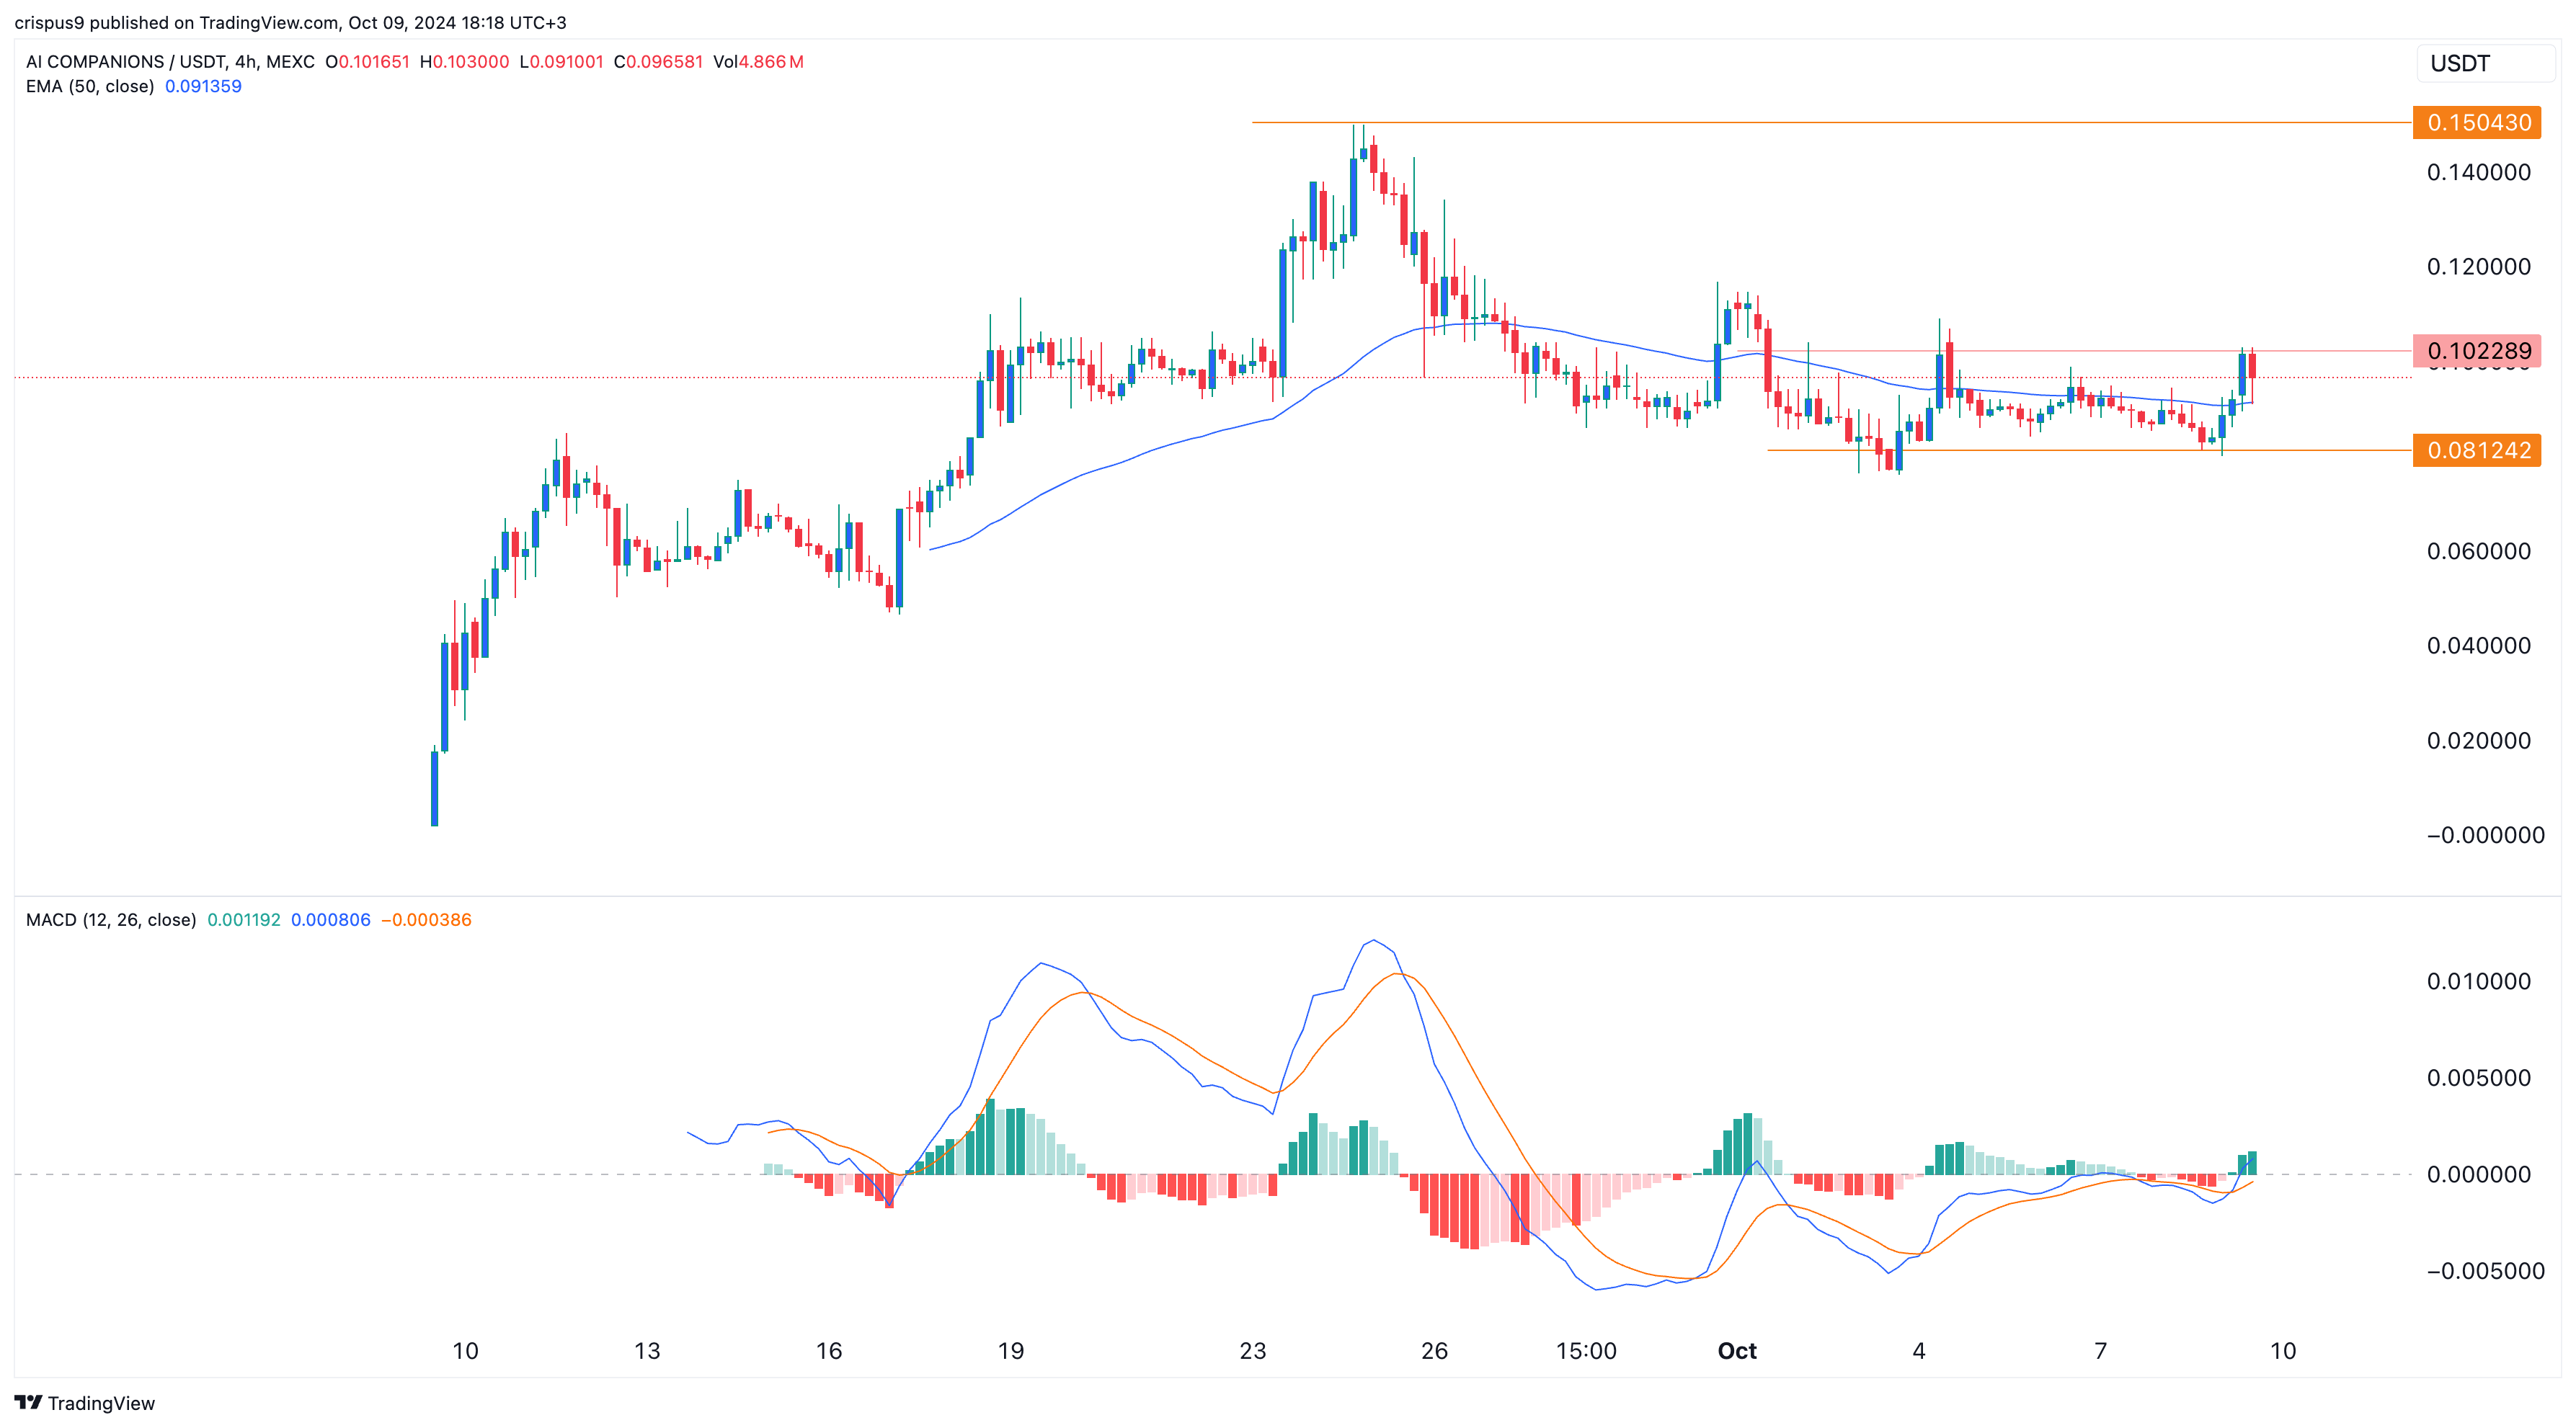Click the 15:00 label on the time axis
The image size is (2576, 1428).
(1586, 1351)
